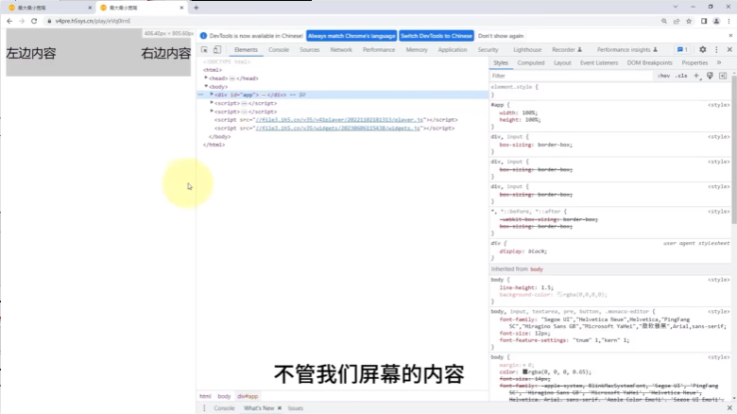Open the Performance tab

pyautogui.click(x=379, y=49)
